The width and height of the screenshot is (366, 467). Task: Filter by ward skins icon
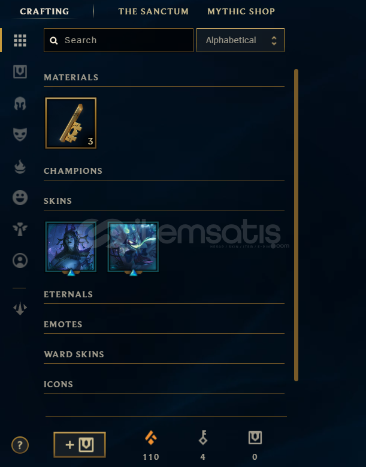coord(20,230)
